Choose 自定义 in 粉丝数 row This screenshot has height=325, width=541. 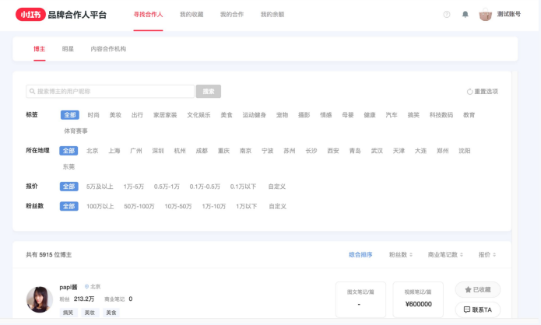[x=277, y=207]
